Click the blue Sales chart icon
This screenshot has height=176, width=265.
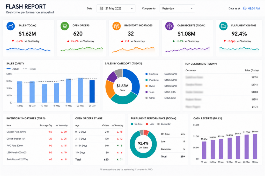(11, 26)
